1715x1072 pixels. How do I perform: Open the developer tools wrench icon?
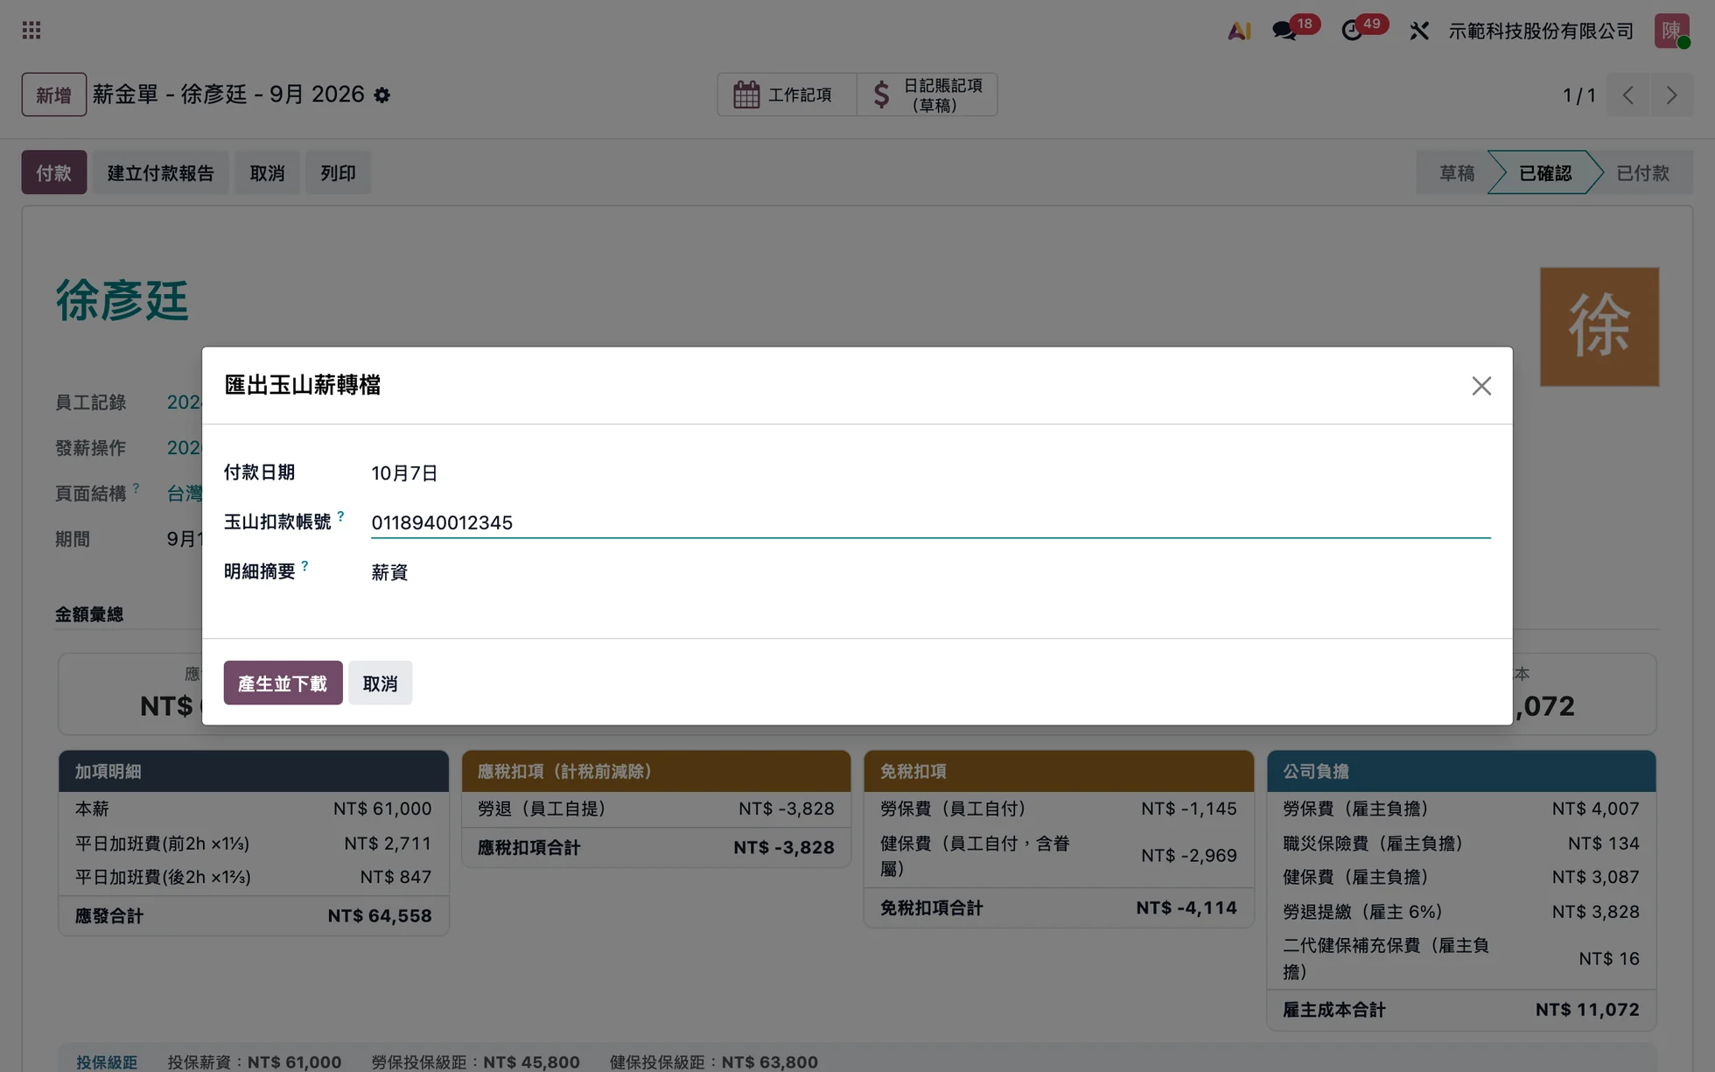click(1418, 31)
